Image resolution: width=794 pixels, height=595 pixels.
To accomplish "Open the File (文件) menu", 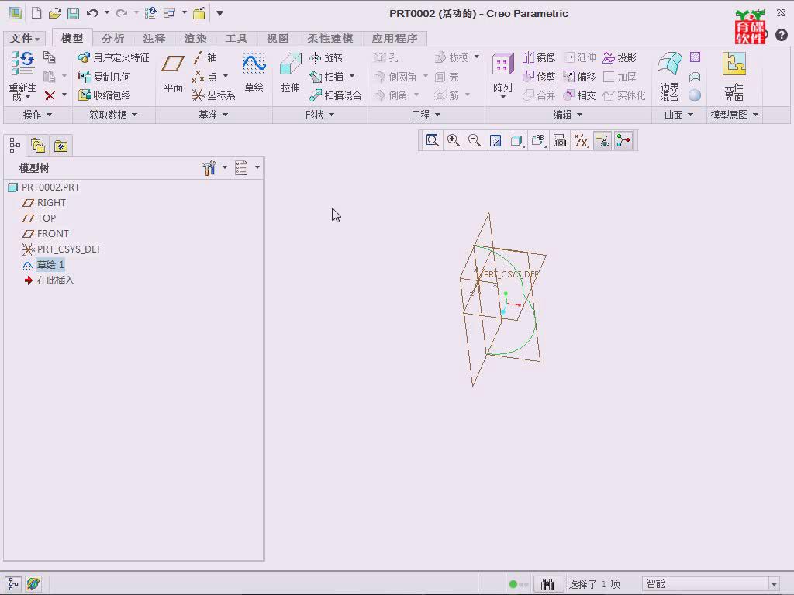I will [25, 38].
